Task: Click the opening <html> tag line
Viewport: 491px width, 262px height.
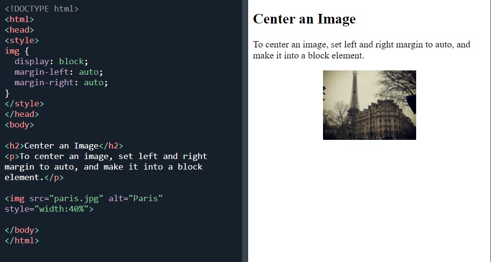Action: pos(19,19)
